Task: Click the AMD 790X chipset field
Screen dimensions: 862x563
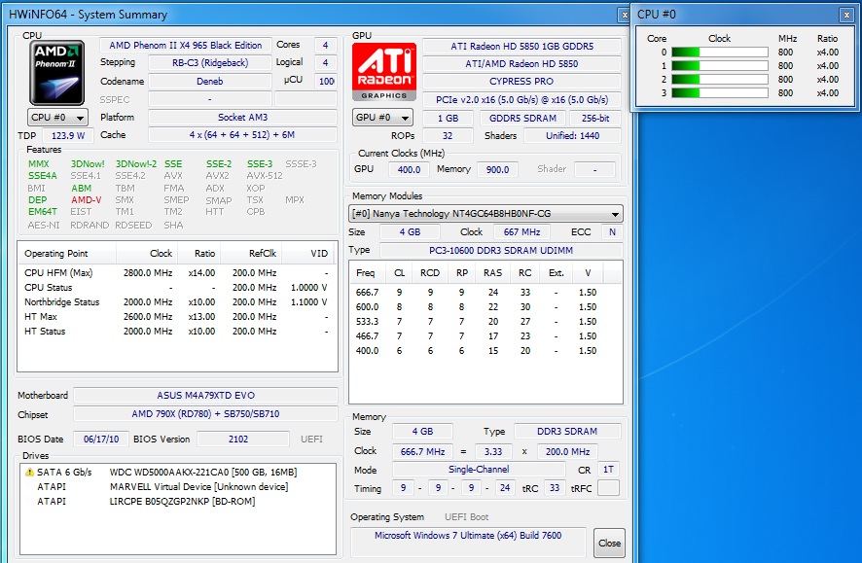Action: click(205, 413)
